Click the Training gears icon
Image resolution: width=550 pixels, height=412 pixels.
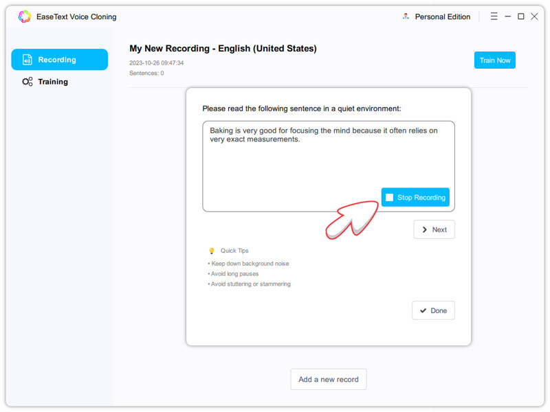pos(27,82)
